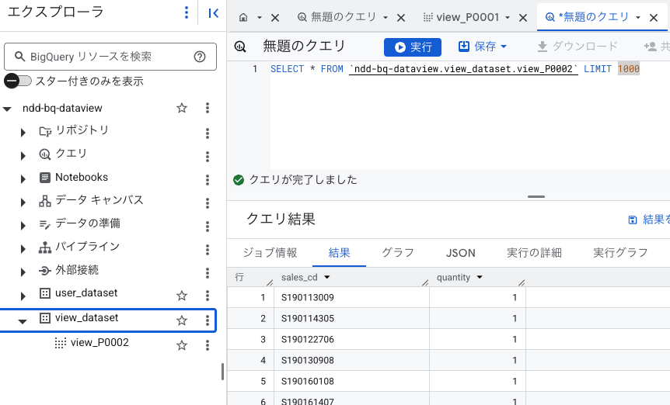Run the query with 実行 button

coord(413,47)
